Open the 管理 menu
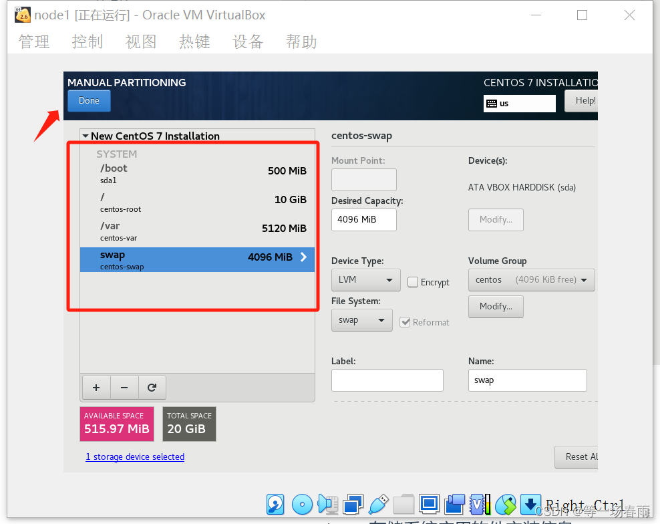The width and height of the screenshot is (660, 524). [34, 41]
